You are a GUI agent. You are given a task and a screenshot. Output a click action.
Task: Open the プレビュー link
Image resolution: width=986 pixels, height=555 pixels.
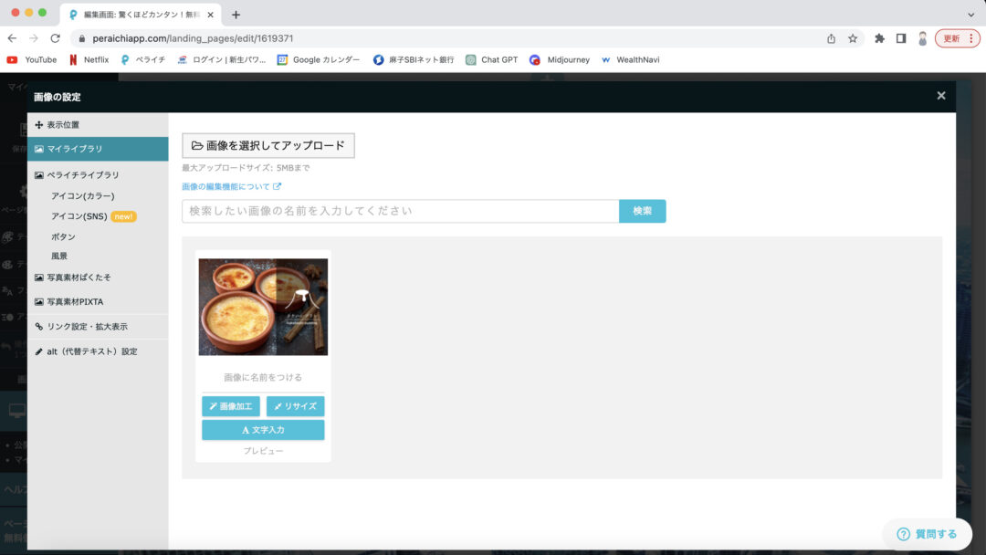(263, 451)
